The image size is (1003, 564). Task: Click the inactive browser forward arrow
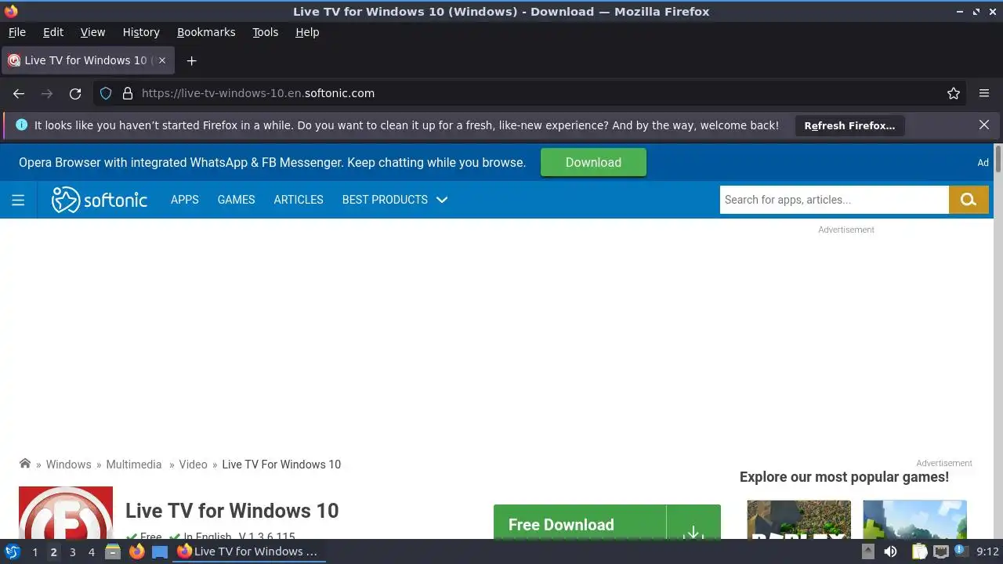pos(47,93)
